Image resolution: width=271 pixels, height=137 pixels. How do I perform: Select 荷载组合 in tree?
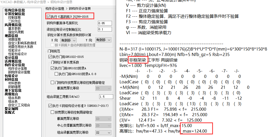(x=11, y=94)
